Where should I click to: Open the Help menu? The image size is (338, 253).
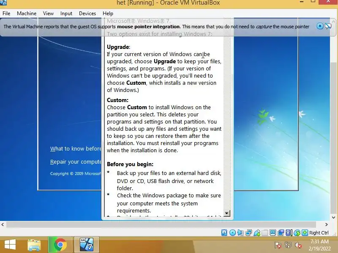pyautogui.click(x=108, y=13)
